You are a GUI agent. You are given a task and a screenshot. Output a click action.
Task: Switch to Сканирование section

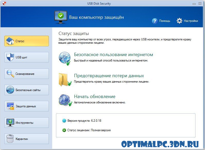click(26, 74)
